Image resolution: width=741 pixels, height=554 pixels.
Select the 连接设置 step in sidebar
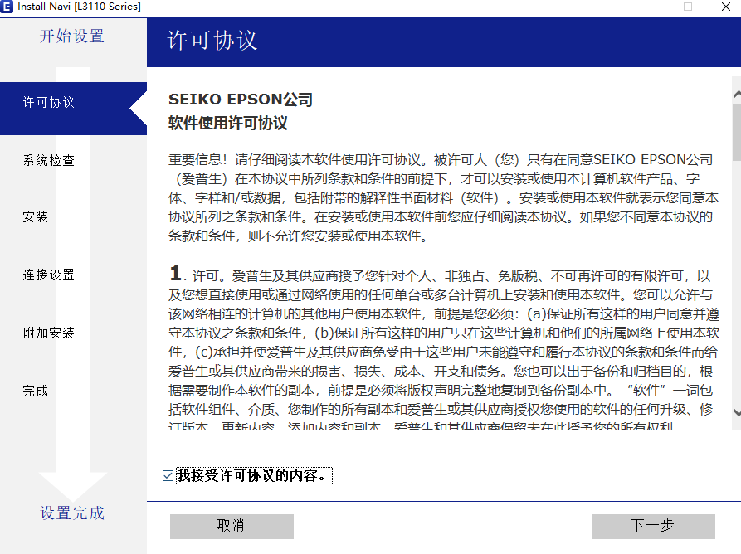[x=49, y=275]
